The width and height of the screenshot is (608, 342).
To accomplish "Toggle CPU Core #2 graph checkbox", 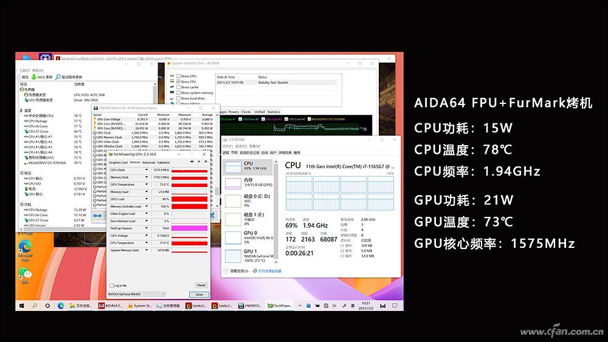I will pos(240,119).
